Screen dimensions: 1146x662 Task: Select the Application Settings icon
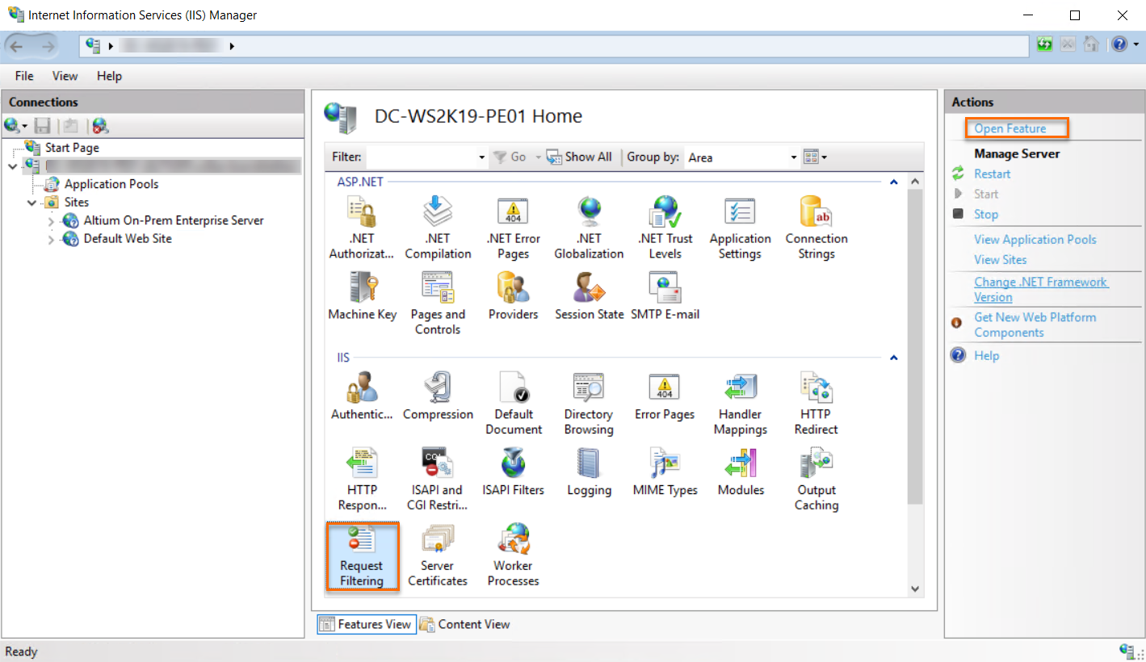741,228
